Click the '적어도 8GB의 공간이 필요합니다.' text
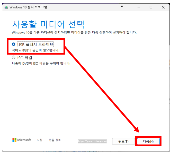The height and width of the screenshot is (155, 171). click(35, 50)
